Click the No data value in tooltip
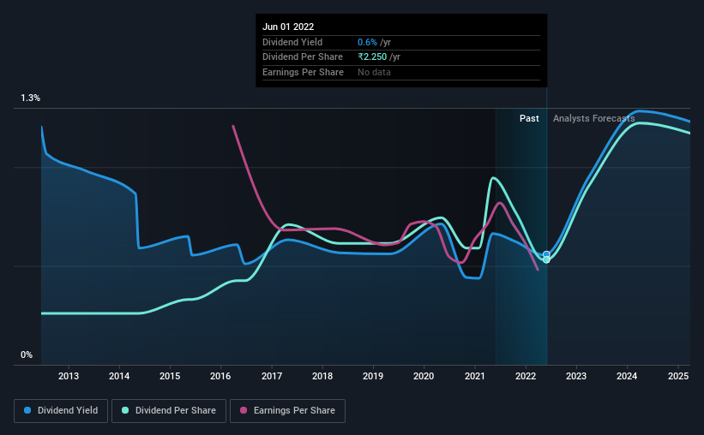The width and height of the screenshot is (704, 435). point(374,72)
